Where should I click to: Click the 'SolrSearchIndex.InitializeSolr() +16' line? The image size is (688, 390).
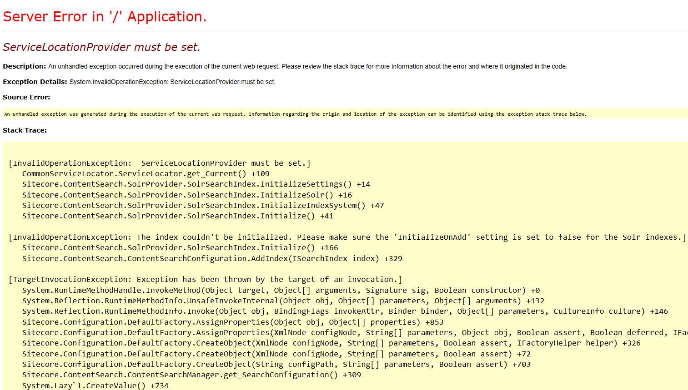click(187, 195)
